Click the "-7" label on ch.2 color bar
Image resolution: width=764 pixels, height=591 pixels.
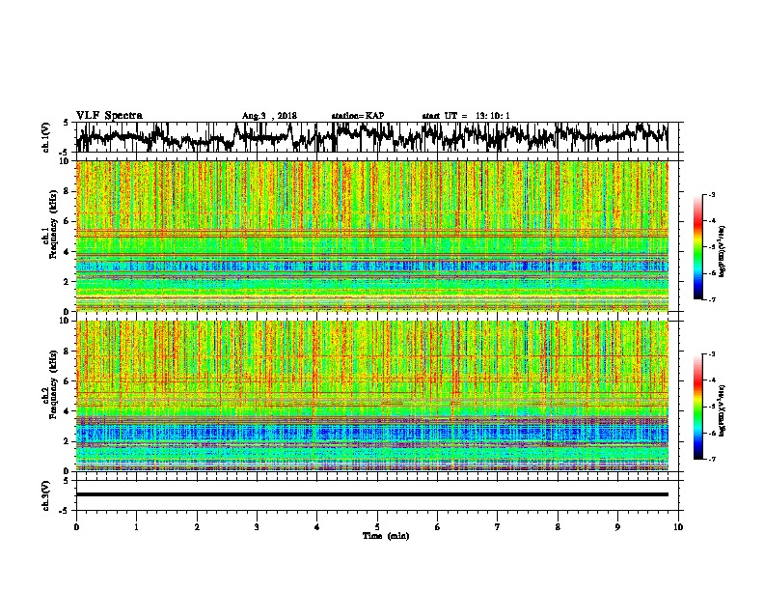pos(711,459)
